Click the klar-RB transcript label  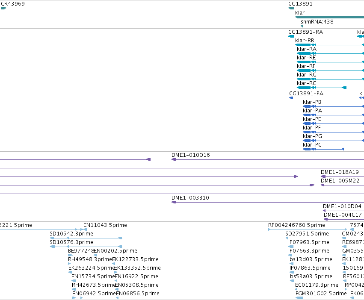[305, 40]
